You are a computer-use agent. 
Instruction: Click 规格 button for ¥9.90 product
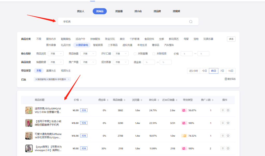pos(84,148)
